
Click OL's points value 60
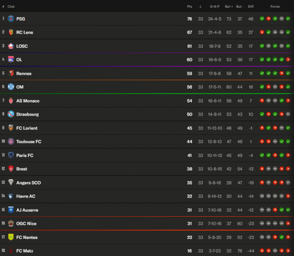(189, 60)
